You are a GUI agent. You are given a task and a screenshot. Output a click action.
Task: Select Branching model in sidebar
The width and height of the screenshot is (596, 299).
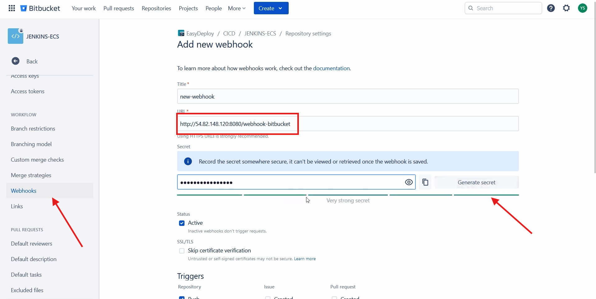[x=50, y=144]
